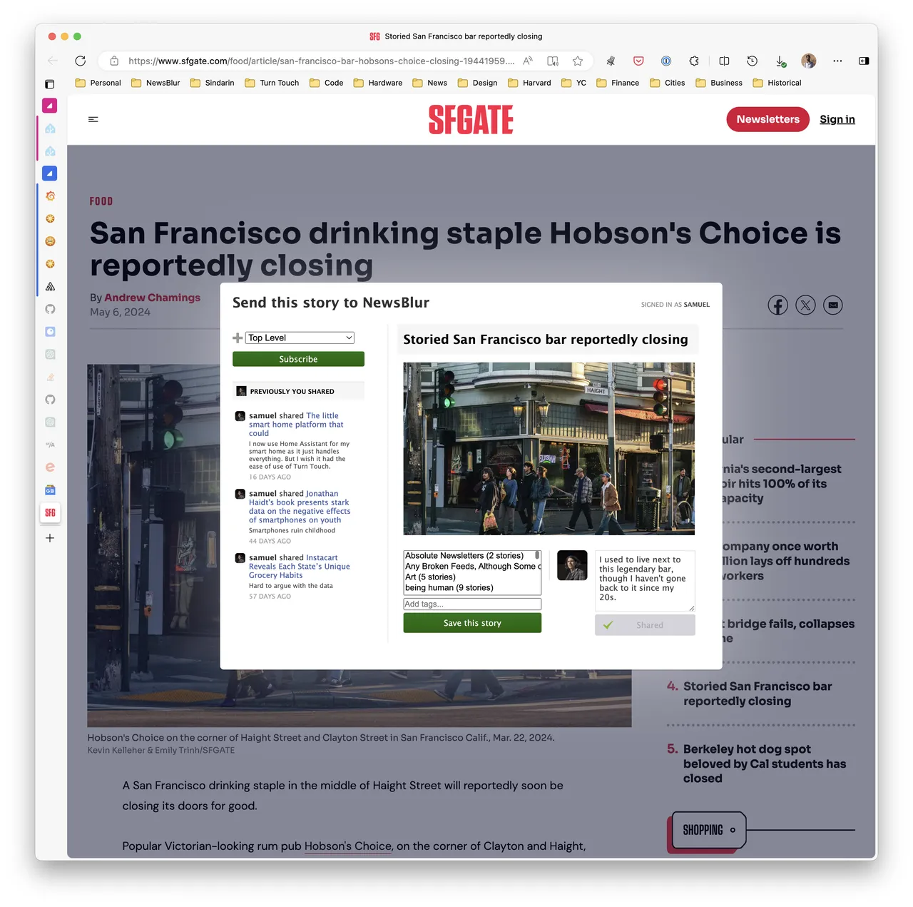Open the Harvard bookmarks folder

[529, 83]
